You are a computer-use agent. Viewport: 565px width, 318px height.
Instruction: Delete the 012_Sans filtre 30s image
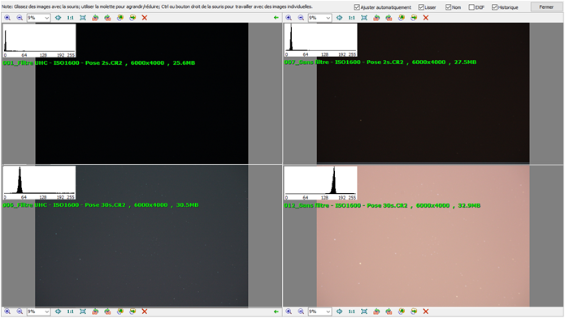(426, 312)
